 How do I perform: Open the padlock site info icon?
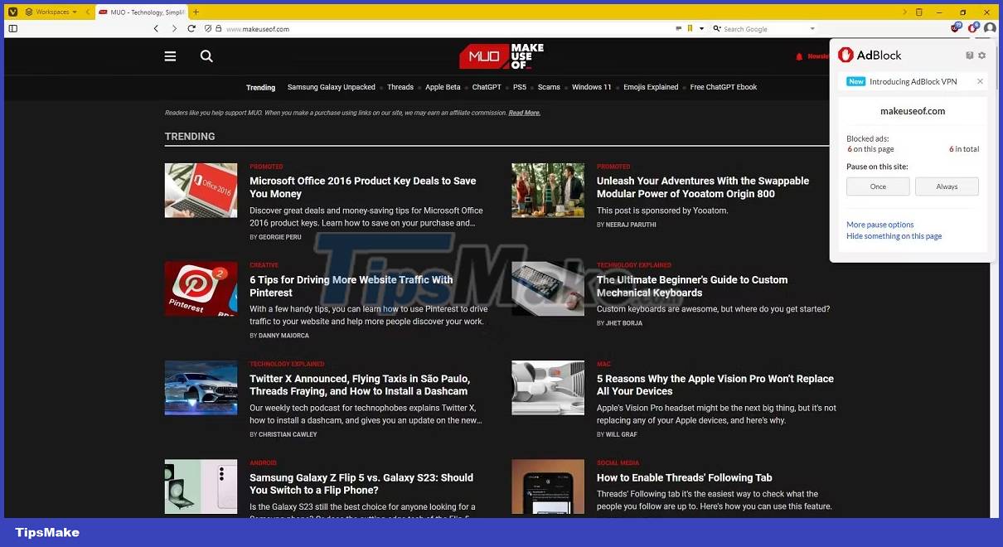(219, 28)
